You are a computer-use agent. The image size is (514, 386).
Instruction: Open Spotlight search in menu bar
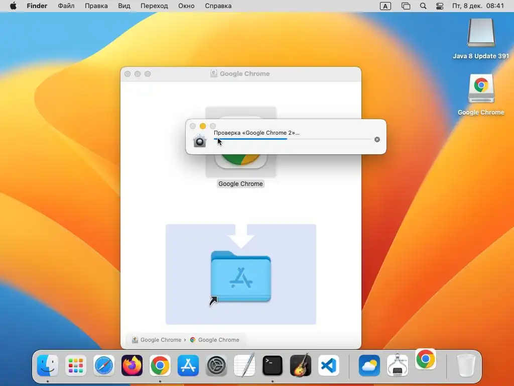(423, 6)
